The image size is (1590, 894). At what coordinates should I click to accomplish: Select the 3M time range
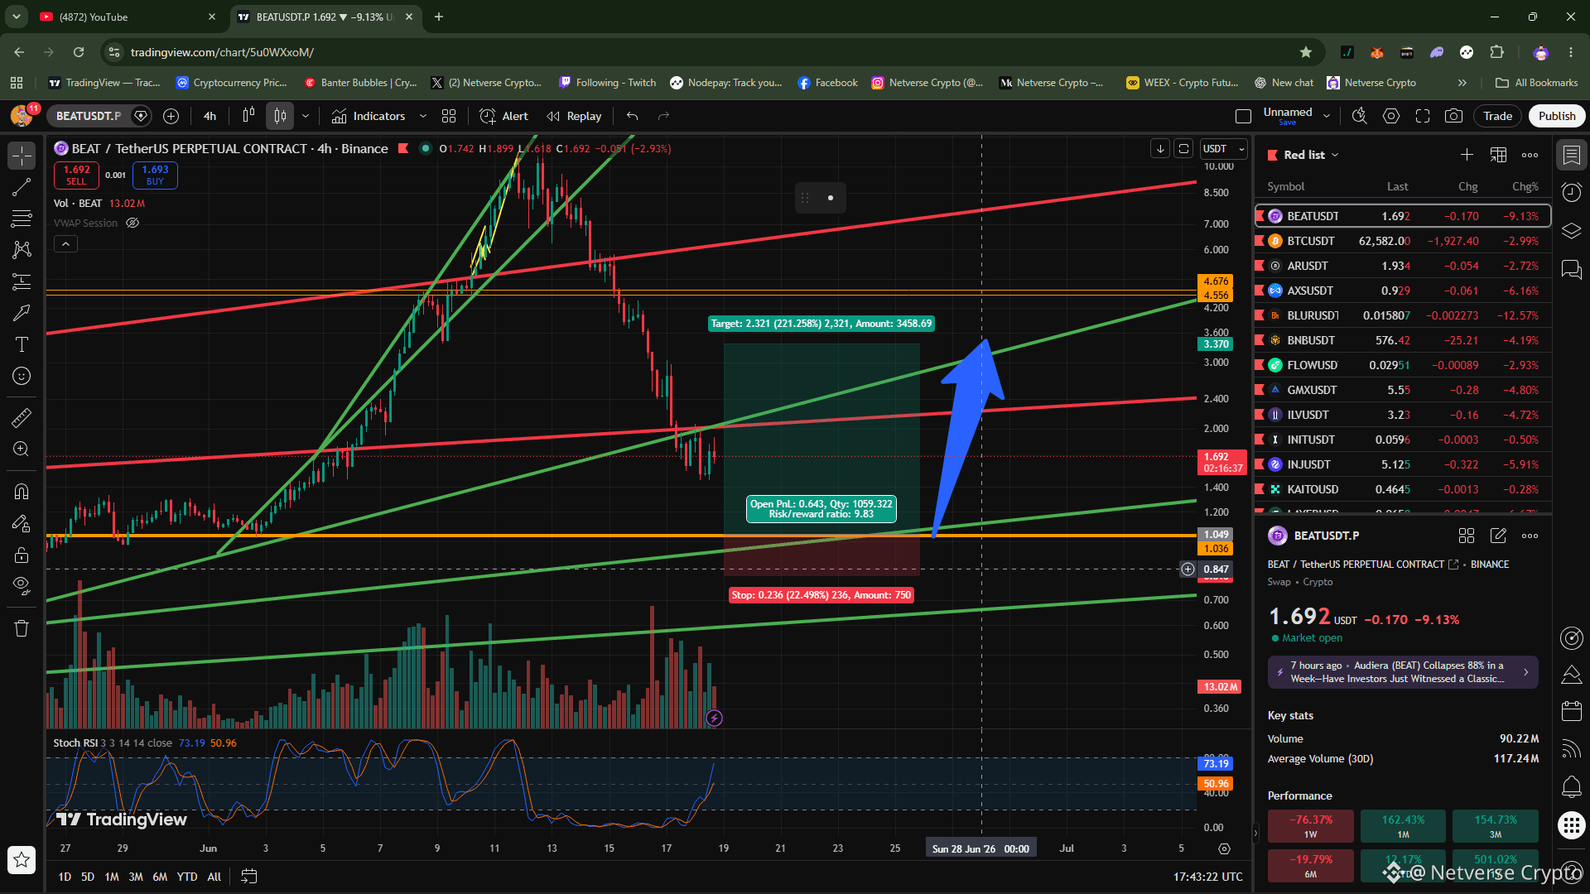[136, 877]
